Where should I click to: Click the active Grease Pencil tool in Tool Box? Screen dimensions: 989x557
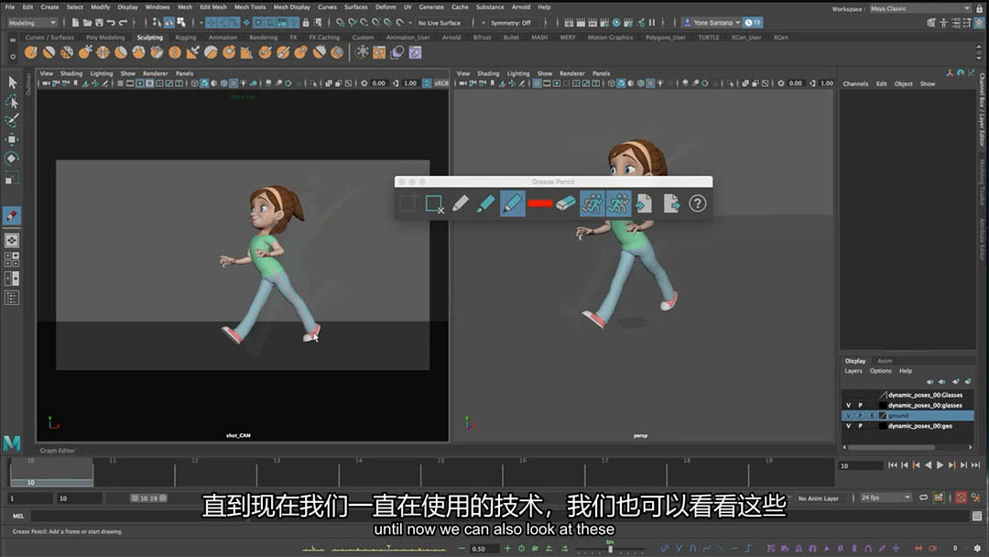(x=11, y=215)
